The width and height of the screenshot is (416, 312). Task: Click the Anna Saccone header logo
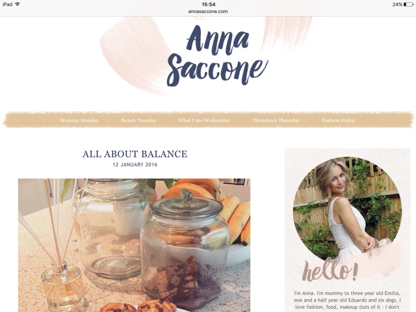[x=217, y=55]
